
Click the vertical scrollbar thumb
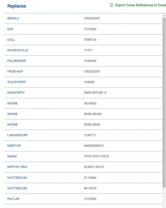point(164,101)
